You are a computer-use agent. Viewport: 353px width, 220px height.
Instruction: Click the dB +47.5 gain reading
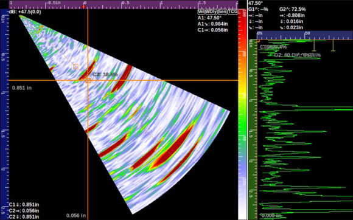[25, 12]
